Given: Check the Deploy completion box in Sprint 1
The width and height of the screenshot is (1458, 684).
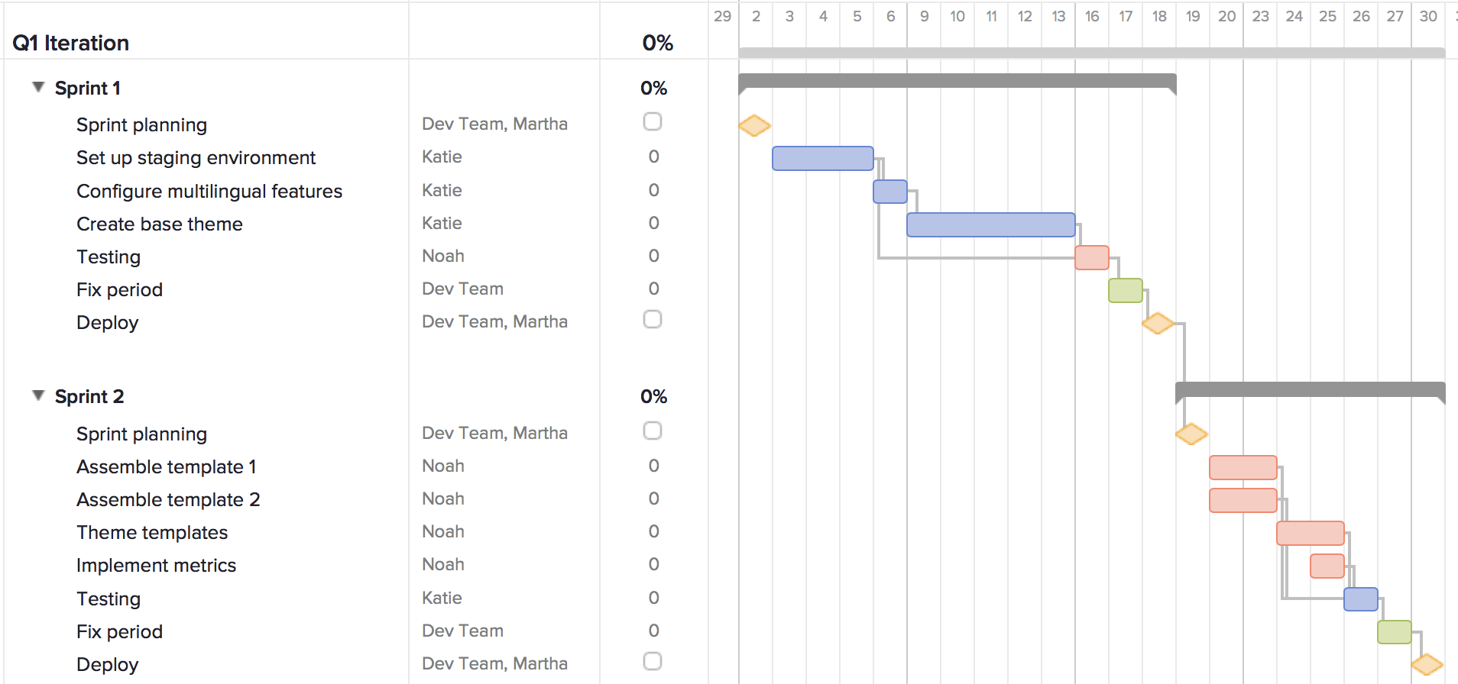Looking at the screenshot, I should pyautogui.click(x=653, y=319).
